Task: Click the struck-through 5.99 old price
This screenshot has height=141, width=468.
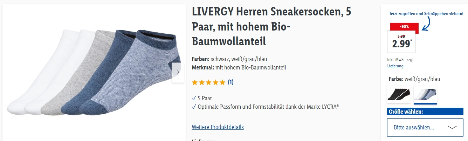Action: [401, 36]
